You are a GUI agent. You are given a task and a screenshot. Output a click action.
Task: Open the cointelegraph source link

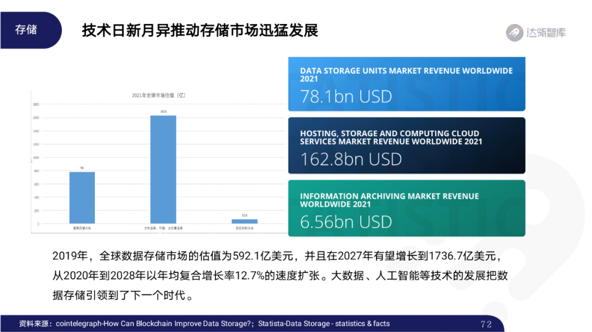[156, 323]
